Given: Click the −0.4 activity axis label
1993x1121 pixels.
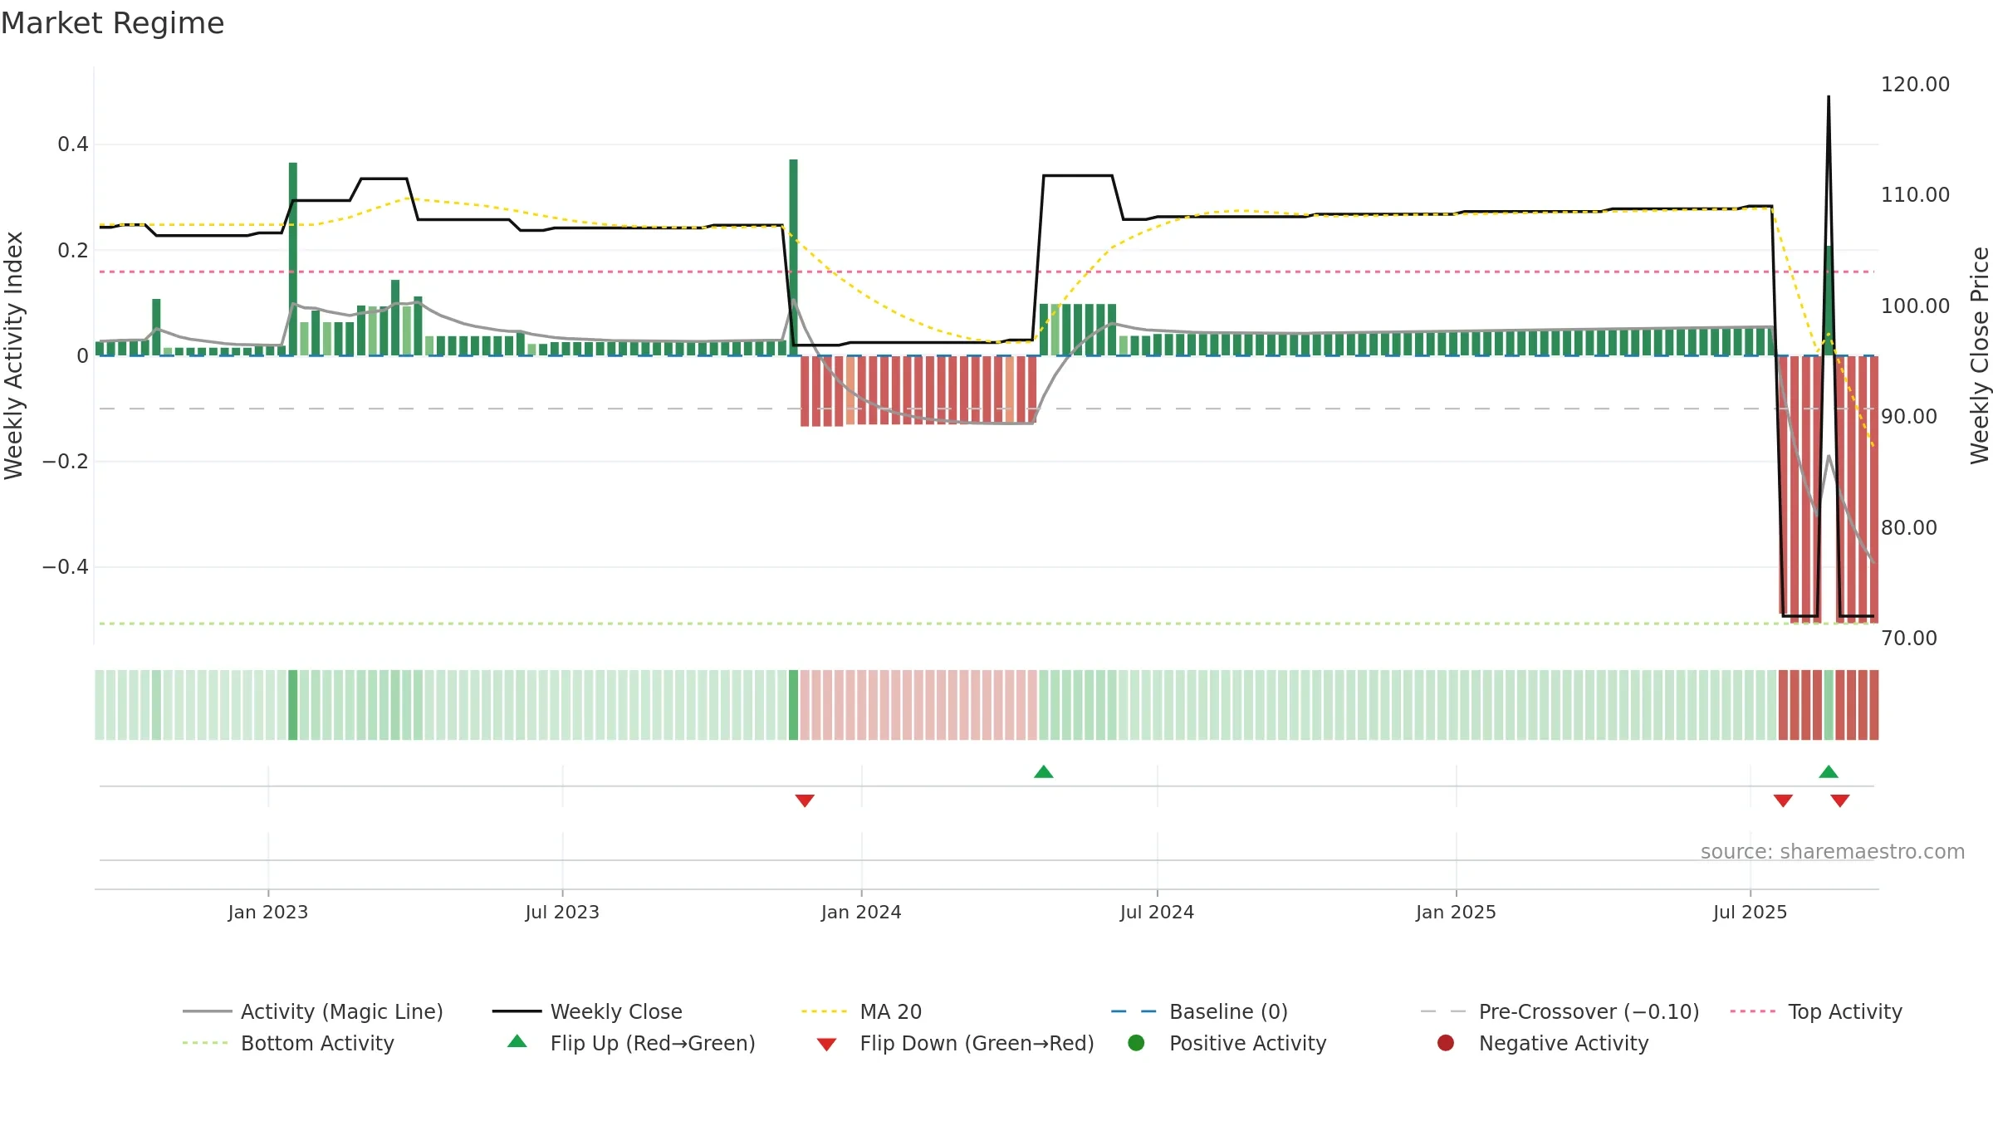Looking at the screenshot, I should [x=65, y=567].
